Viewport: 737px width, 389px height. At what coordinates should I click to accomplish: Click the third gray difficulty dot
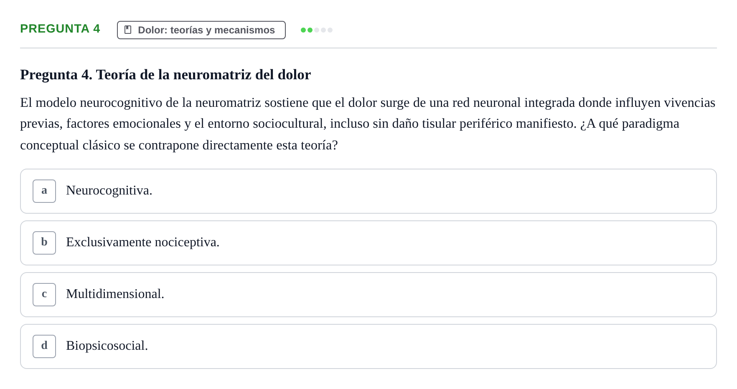tap(317, 30)
